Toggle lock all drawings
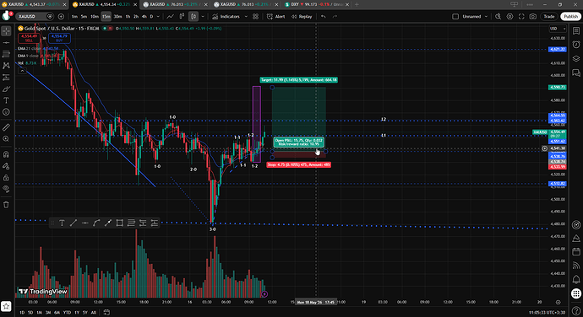Screen dimensions: 583x317 point(6,177)
